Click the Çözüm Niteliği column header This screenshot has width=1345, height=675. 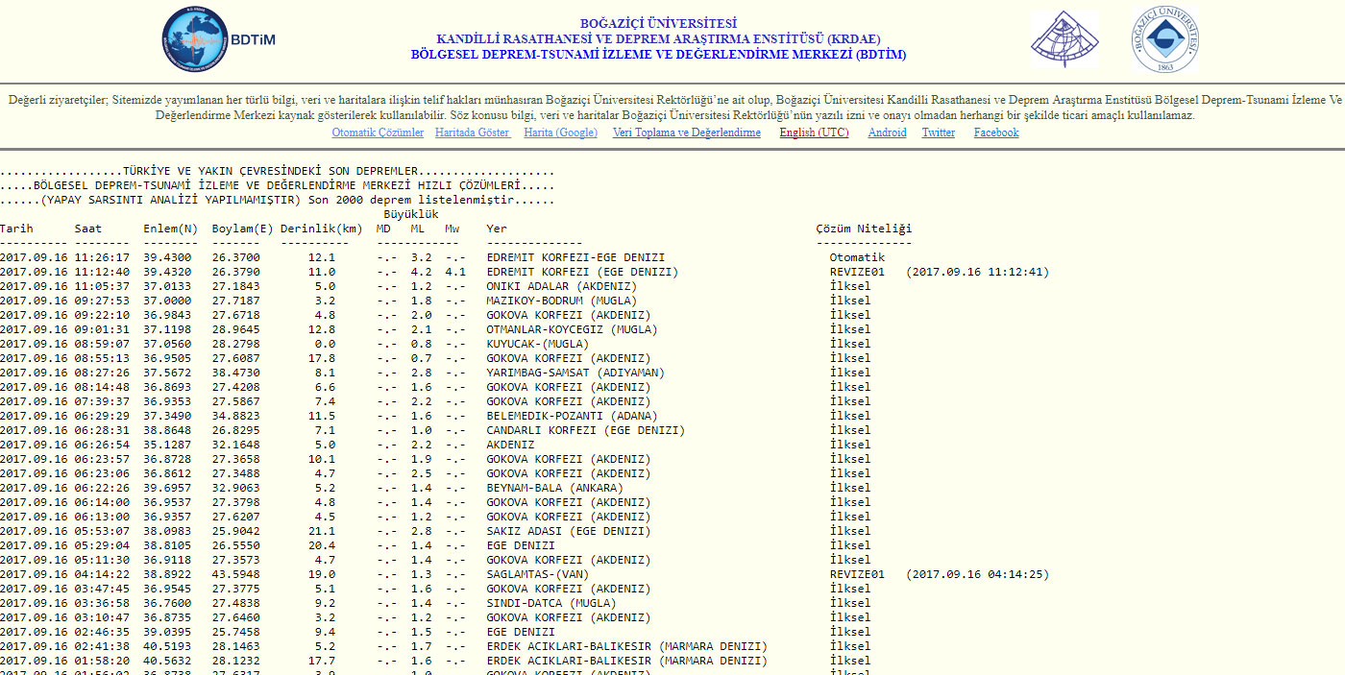pos(864,229)
